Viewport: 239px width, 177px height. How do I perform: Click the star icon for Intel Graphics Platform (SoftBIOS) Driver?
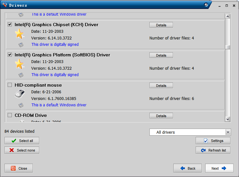coord(19,64)
